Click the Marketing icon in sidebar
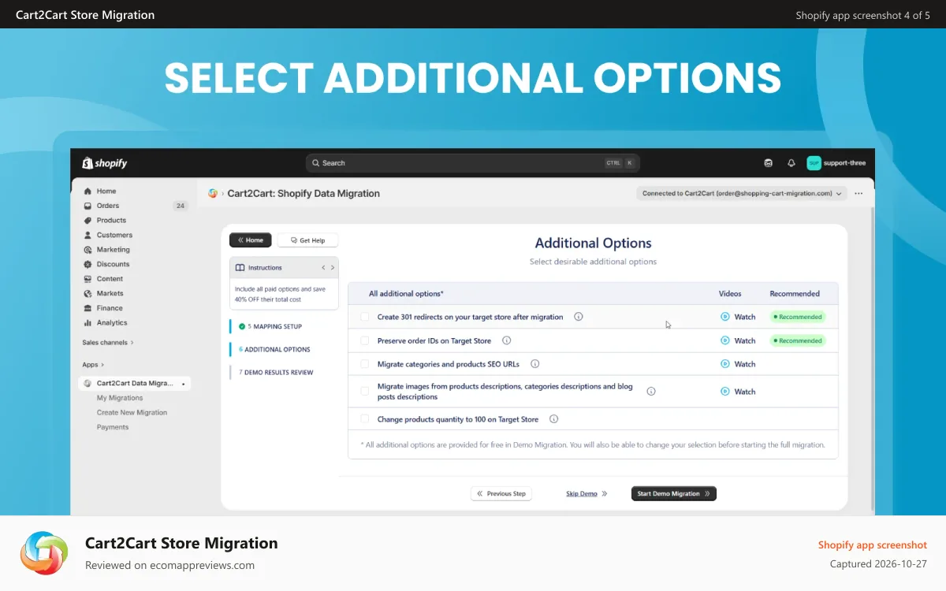 tap(88, 250)
